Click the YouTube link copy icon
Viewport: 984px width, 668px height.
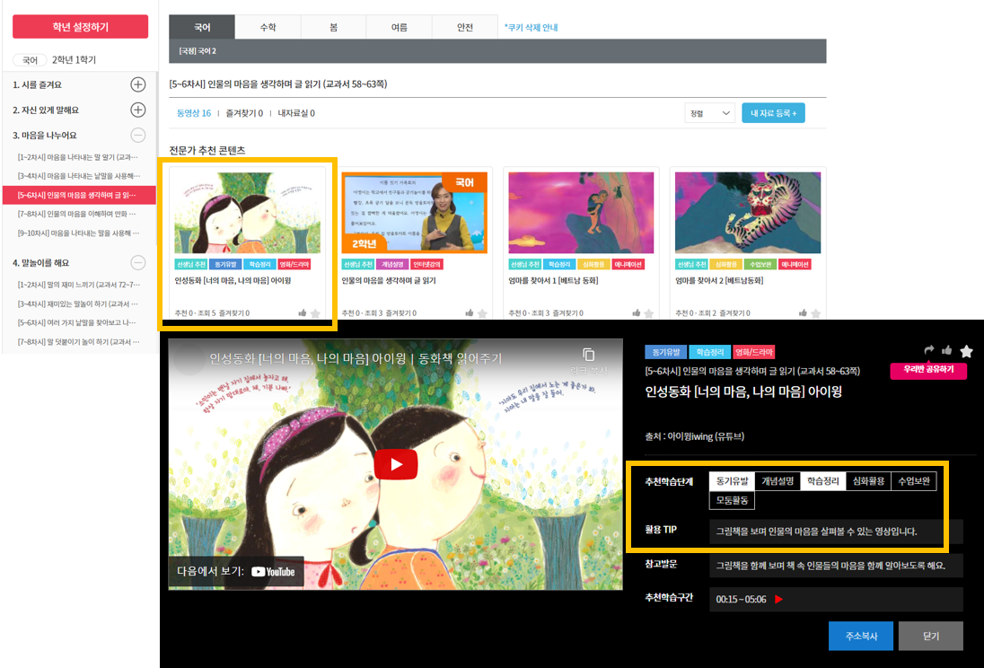point(588,355)
